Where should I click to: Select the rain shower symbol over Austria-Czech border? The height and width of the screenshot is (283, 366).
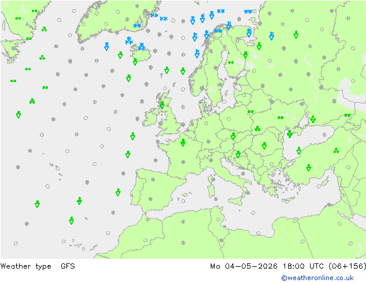233,136
